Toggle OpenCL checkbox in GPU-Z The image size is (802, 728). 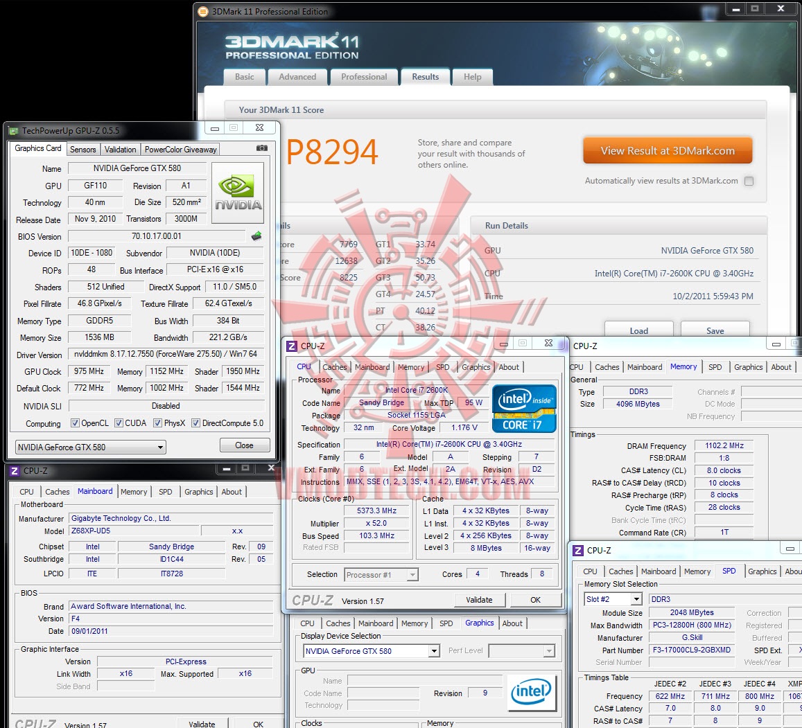pyautogui.click(x=75, y=423)
